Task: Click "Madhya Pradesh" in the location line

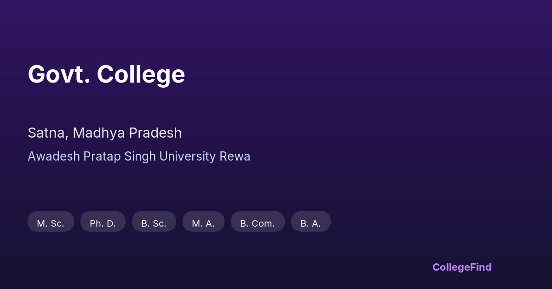Action: pyautogui.click(x=127, y=133)
